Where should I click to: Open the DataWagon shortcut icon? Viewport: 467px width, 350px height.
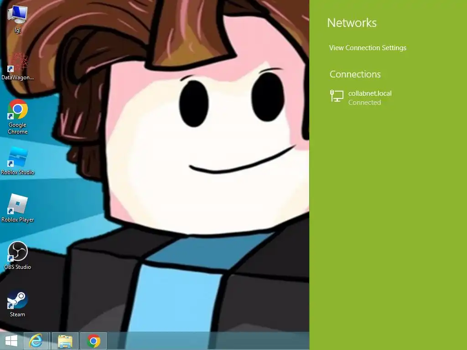(x=17, y=66)
